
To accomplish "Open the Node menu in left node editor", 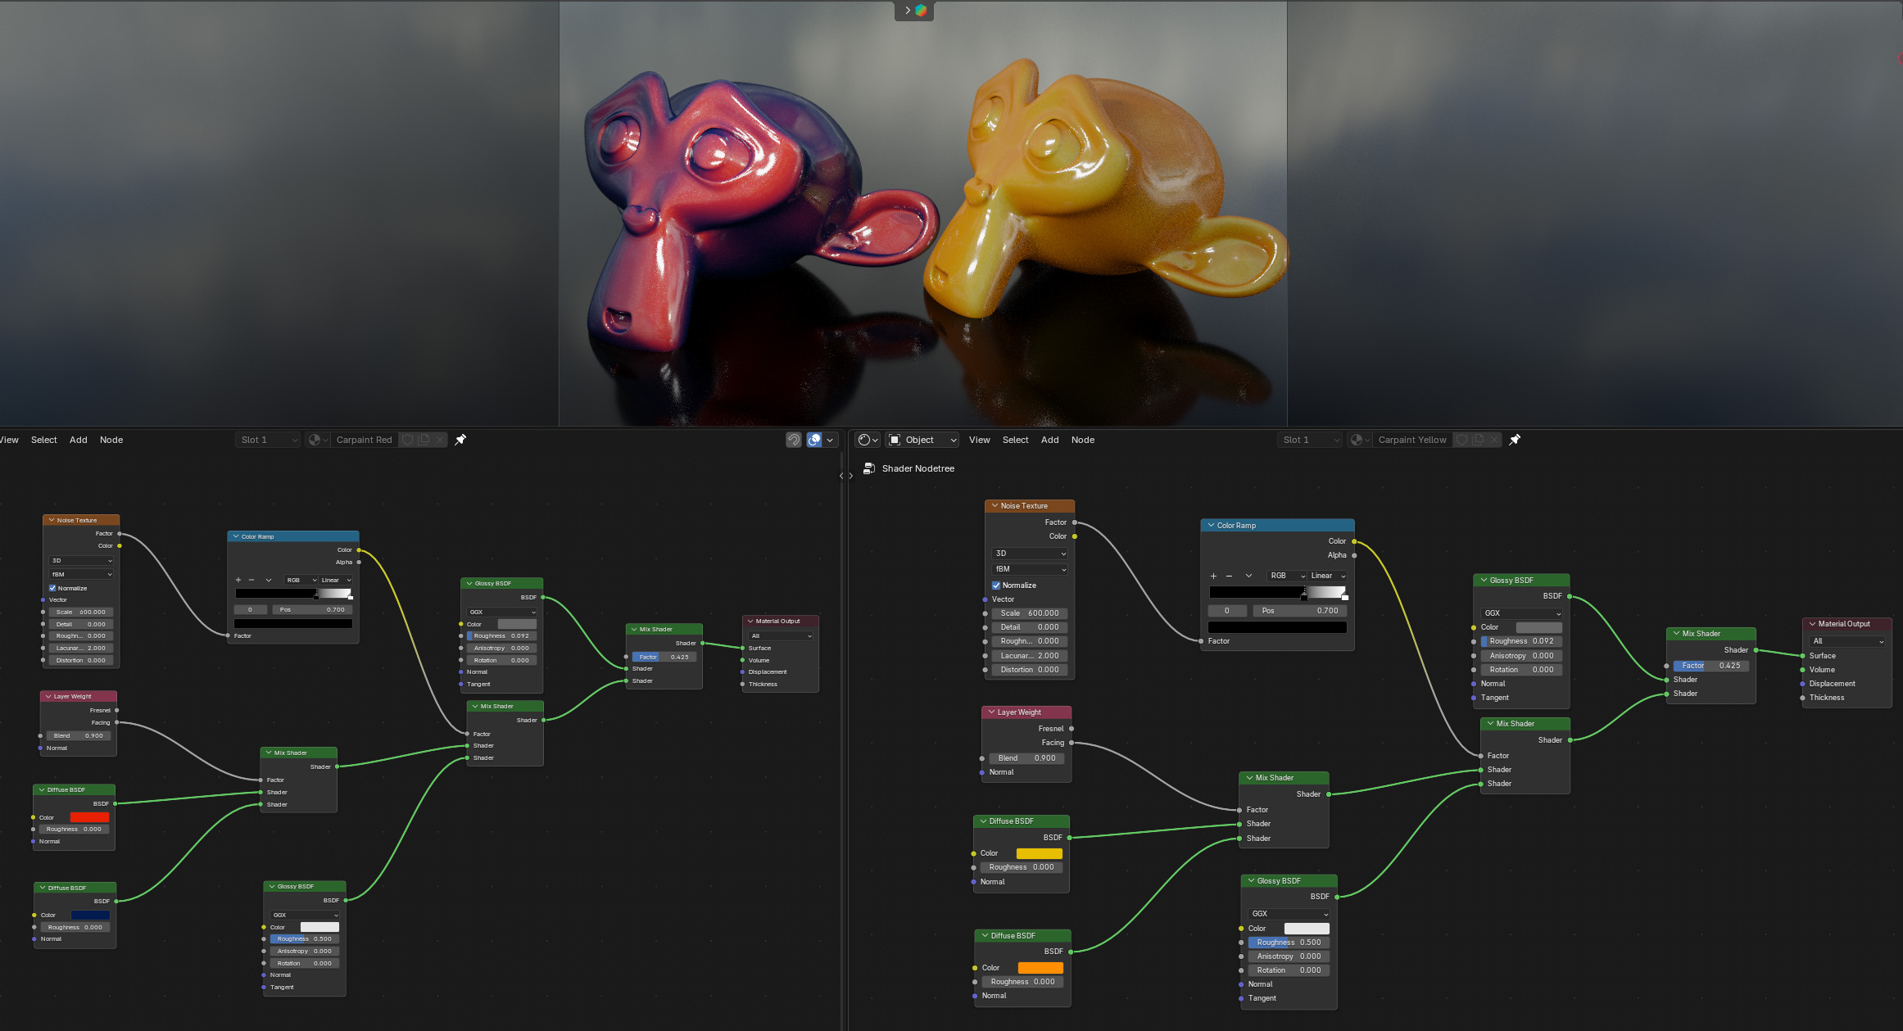I will pos(111,440).
